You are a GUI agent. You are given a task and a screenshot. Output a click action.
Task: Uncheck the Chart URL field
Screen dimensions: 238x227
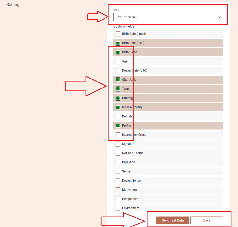pos(118,80)
